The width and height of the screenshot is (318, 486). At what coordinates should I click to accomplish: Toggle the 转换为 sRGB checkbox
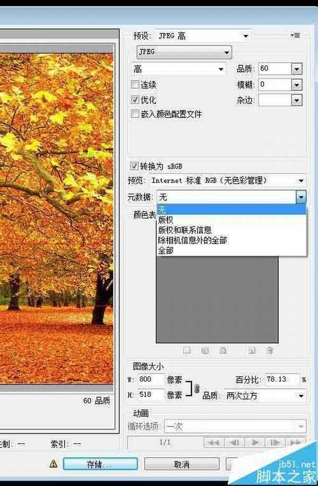click(x=135, y=166)
